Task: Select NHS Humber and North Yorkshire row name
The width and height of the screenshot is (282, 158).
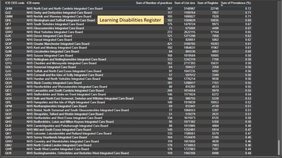Action: (x=64, y=79)
